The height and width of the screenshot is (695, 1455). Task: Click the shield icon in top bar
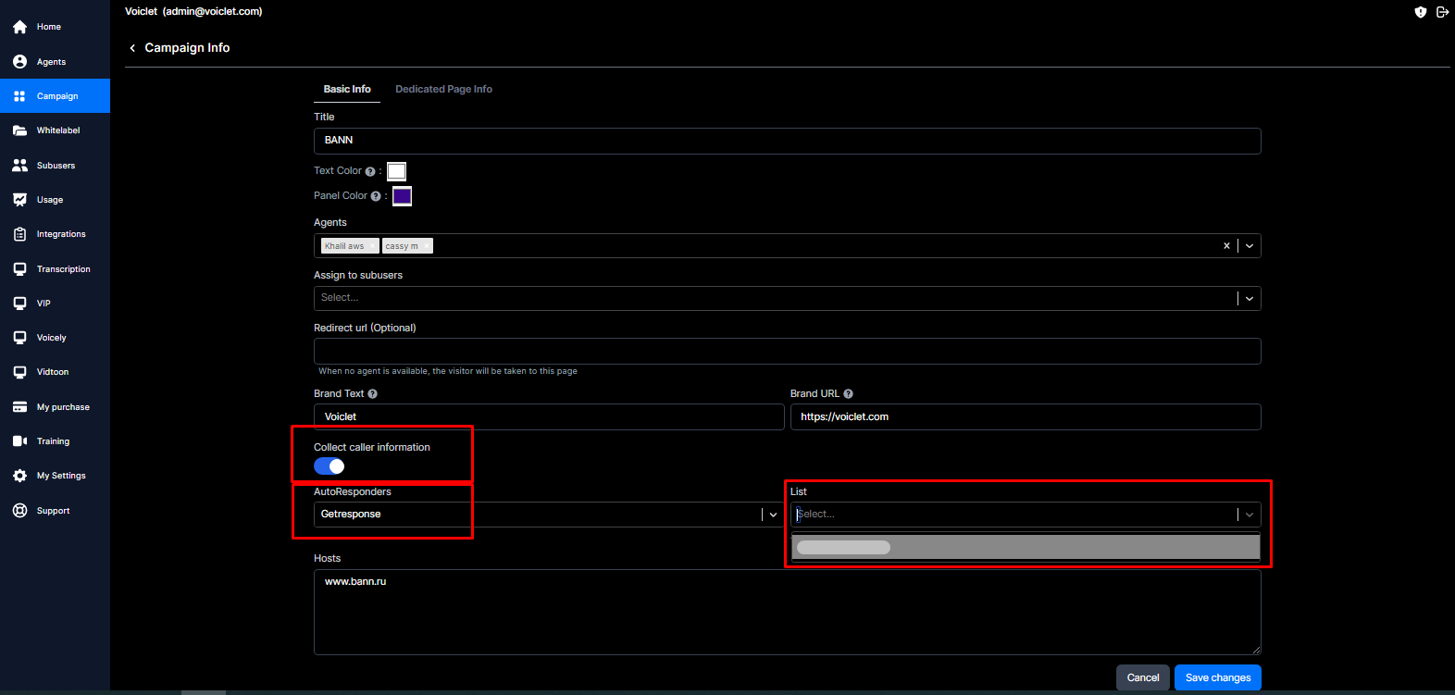point(1421,12)
